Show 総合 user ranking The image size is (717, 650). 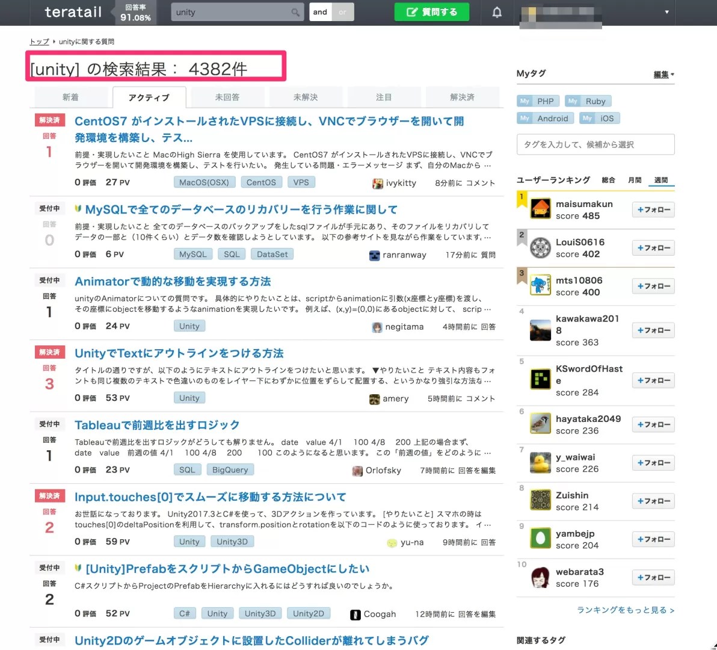(x=608, y=180)
